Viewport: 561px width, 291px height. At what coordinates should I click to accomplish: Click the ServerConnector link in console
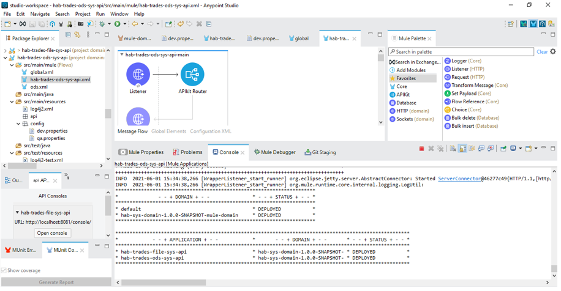pyautogui.click(x=459, y=179)
